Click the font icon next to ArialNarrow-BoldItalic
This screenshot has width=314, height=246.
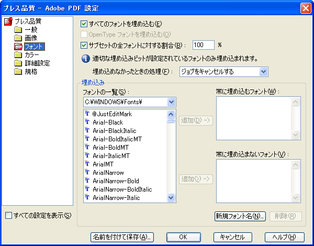pyautogui.click(x=87, y=189)
